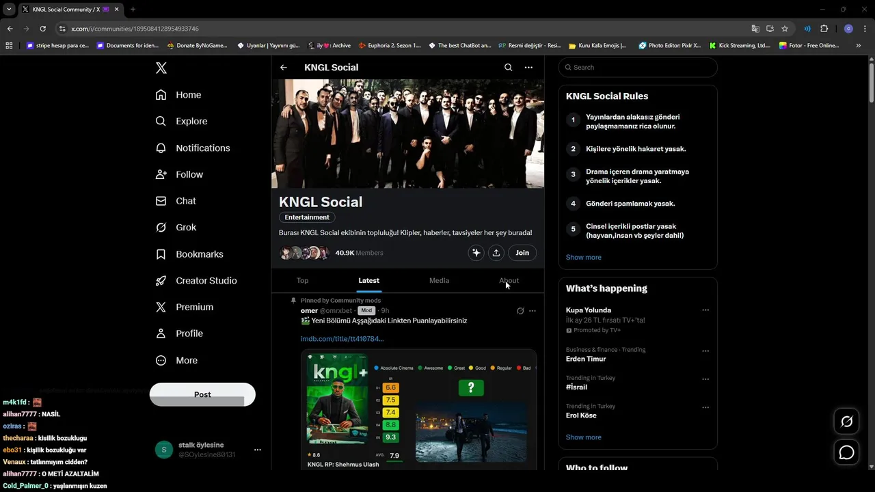The height and width of the screenshot is (492, 875).
Task: Click the search input field
Action: 638,68
